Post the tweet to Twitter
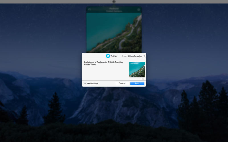 [137, 83]
